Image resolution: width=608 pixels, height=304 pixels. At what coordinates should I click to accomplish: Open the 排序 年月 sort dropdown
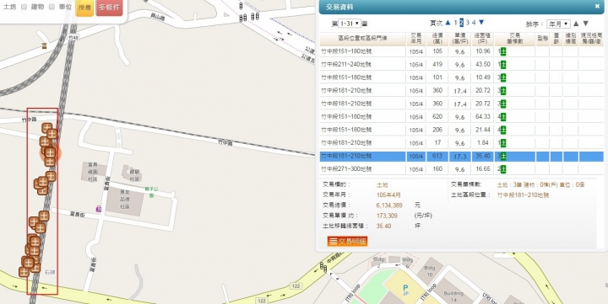click(x=558, y=24)
